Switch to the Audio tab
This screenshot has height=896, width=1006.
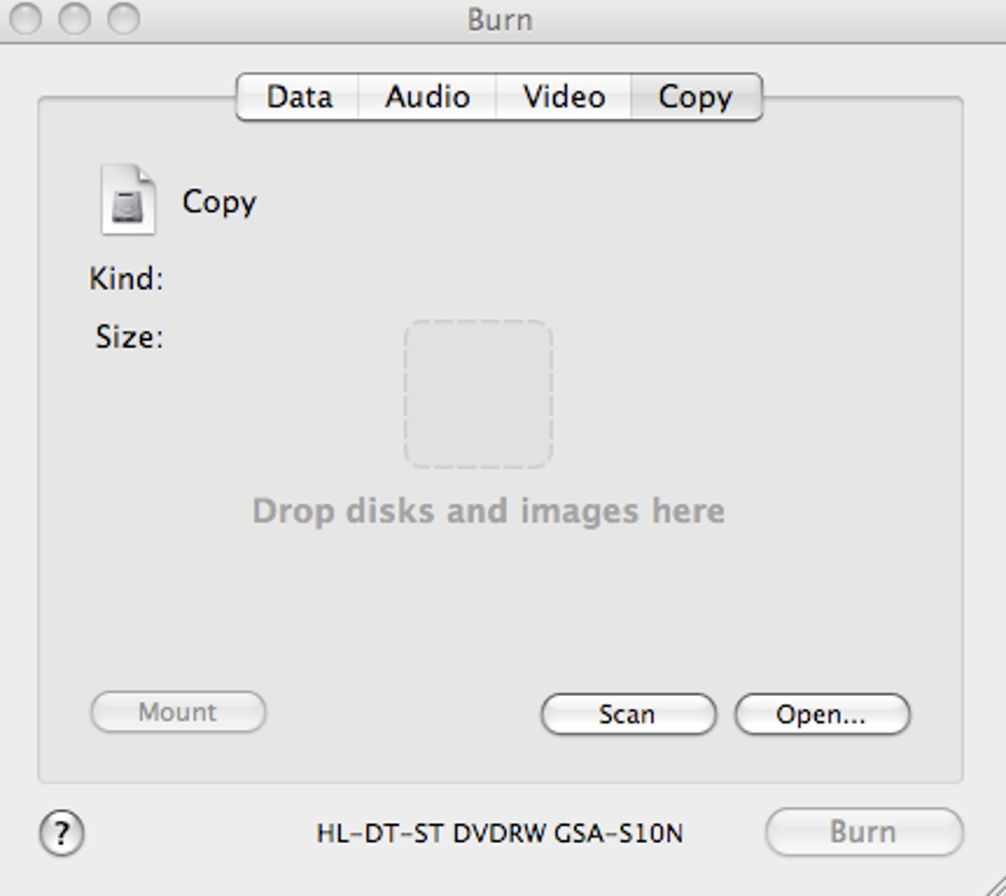pyautogui.click(x=427, y=98)
